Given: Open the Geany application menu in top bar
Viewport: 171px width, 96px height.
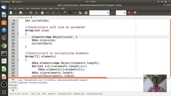Looking at the screenshot, I should [17, 2].
